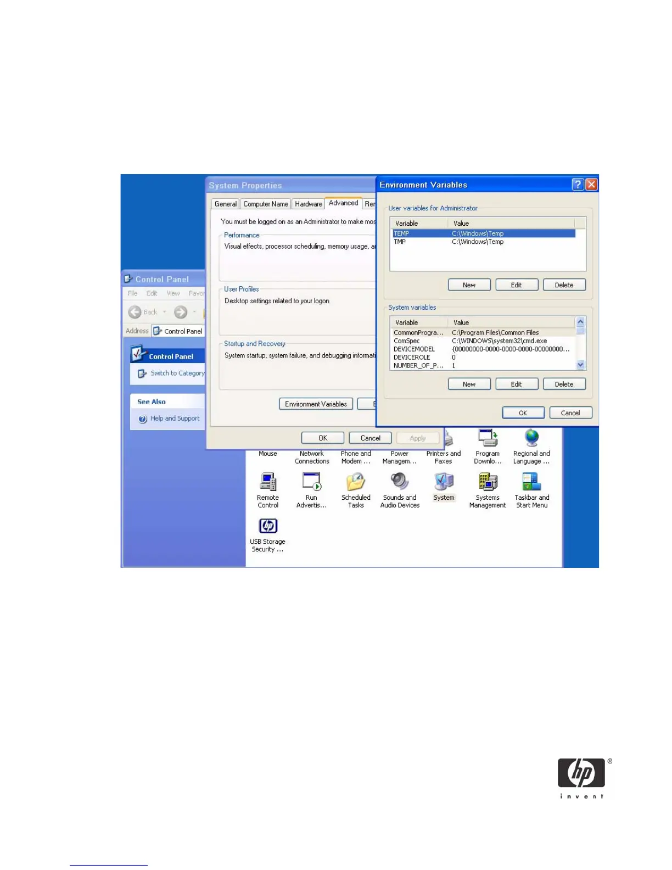The image size is (672, 870).
Task: Click OK in Environment Variables dialog
Action: 523,413
